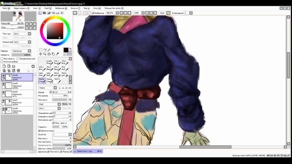
Task: Hide layer Слой8 with its eye icon
Action: pos(4,76)
